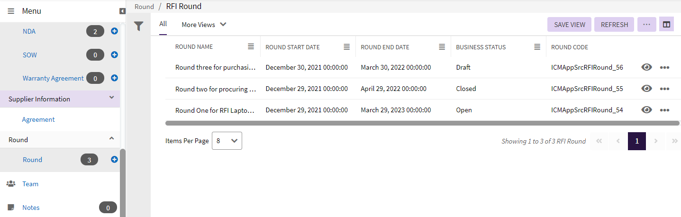The height and width of the screenshot is (217, 681).
Task: Click the filter funnel icon
Action: pyautogui.click(x=138, y=26)
